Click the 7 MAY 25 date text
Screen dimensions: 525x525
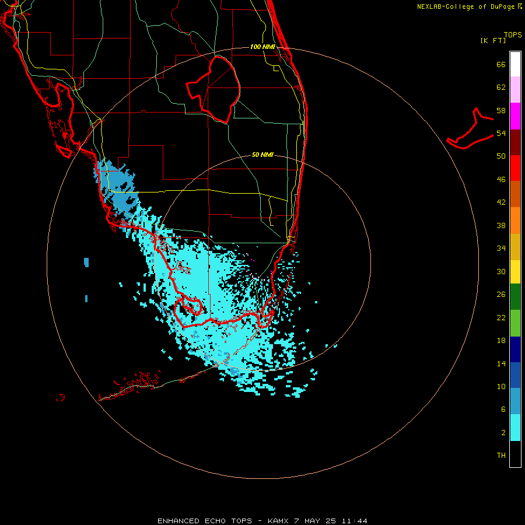315,521
